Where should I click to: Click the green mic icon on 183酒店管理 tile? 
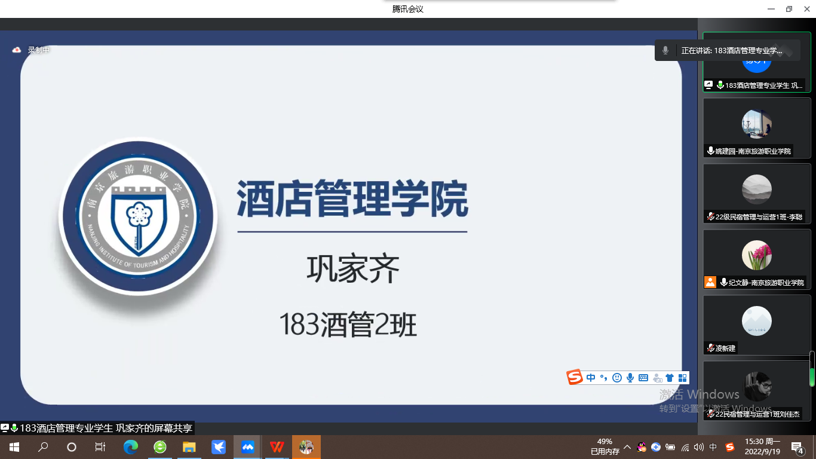[720, 85]
